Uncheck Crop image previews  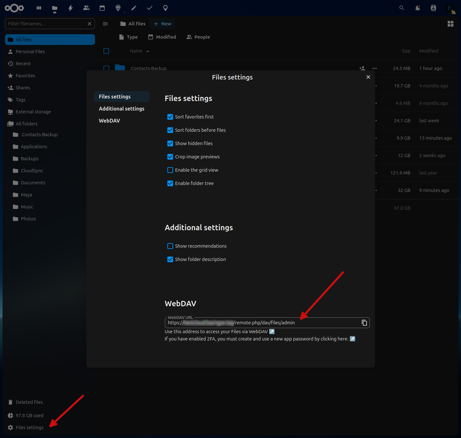170,157
